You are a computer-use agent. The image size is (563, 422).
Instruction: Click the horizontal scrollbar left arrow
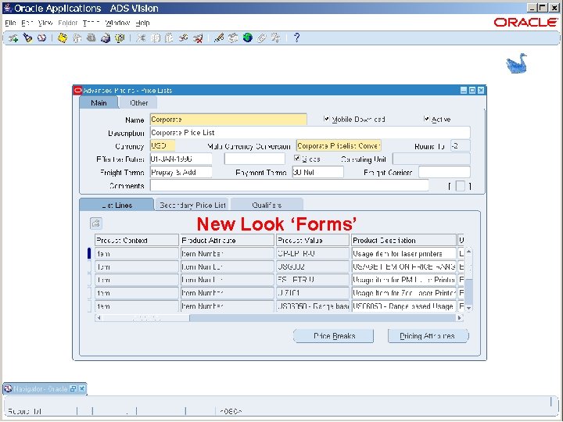pyautogui.click(x=99, y=317)
